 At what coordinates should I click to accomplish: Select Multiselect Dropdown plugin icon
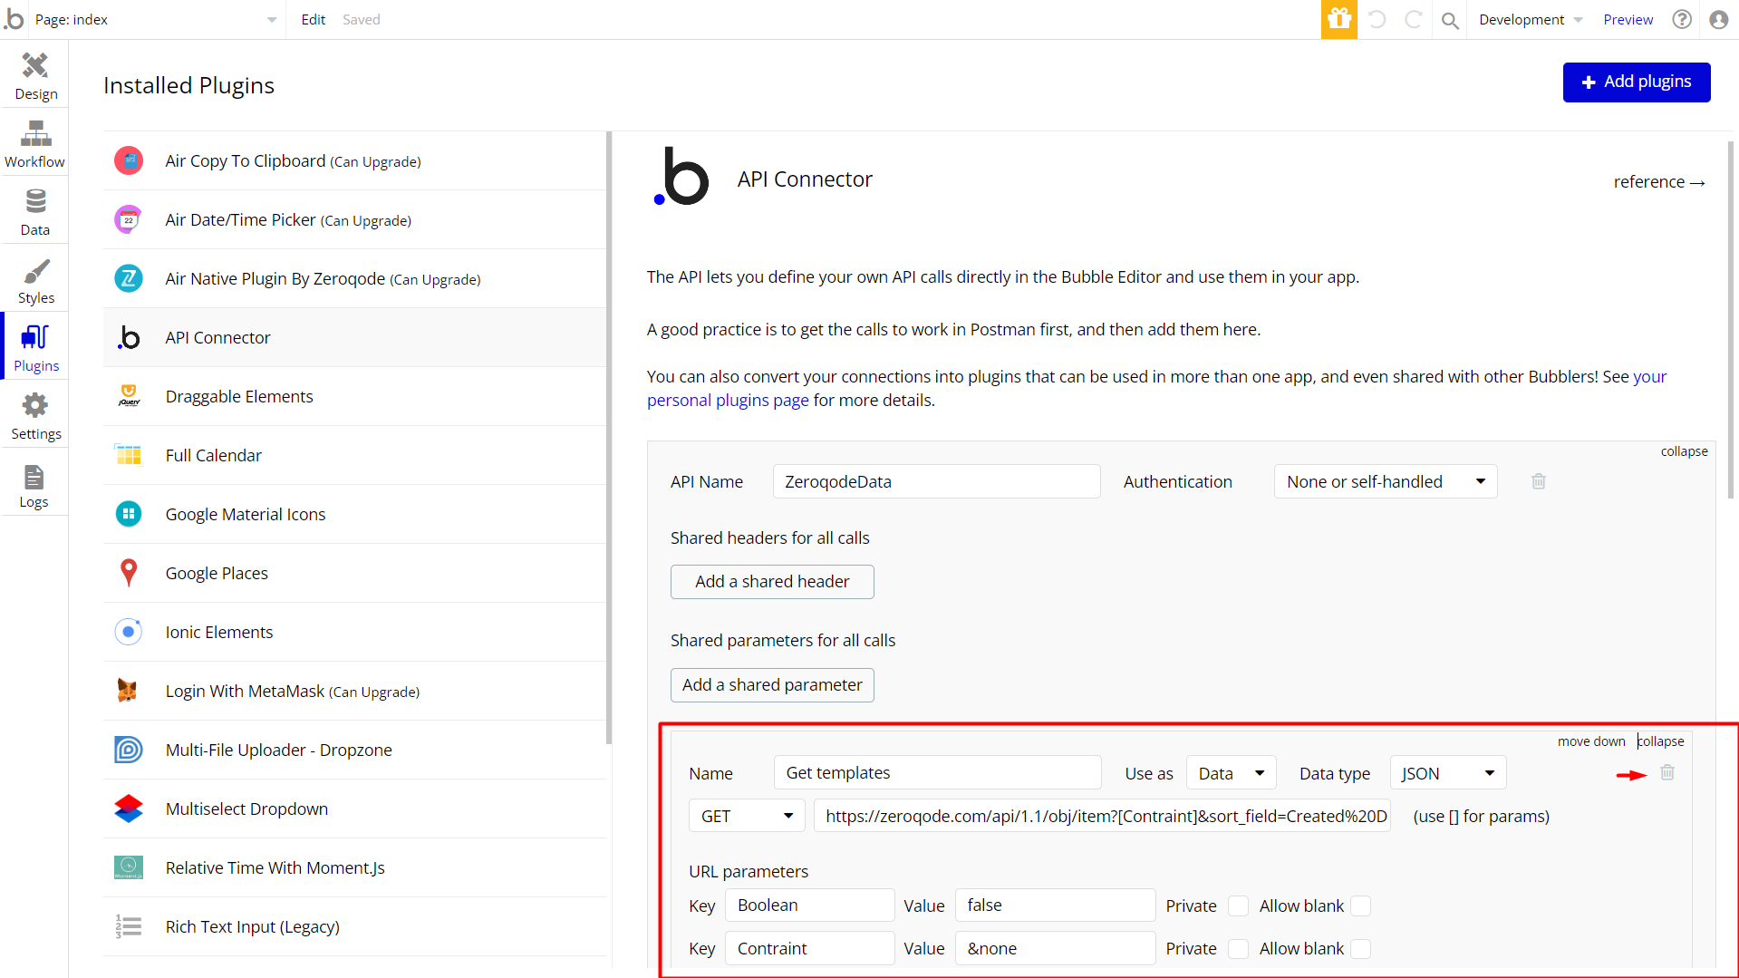point(129,809)
